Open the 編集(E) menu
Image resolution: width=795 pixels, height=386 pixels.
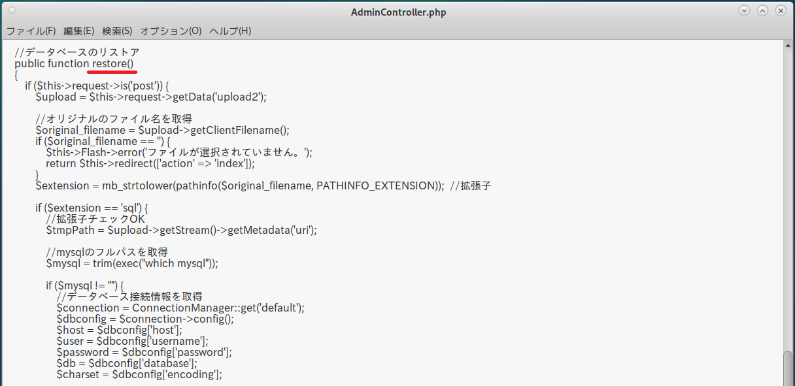click(78, 31)
